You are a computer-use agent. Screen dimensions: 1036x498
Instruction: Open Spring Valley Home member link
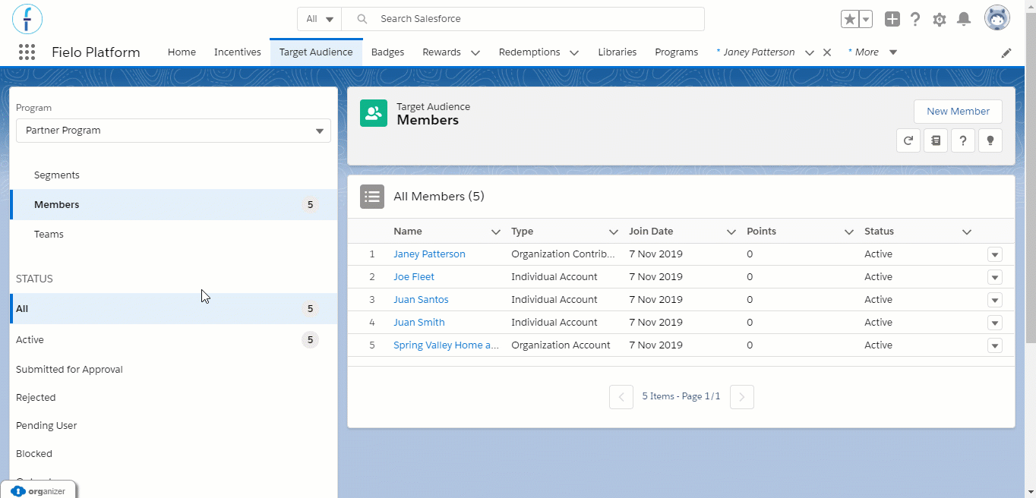pyautogui.click(x=446, y=345)
